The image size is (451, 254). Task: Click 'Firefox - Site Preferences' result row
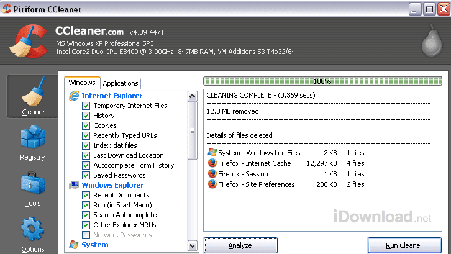click(x=286, y=184)
